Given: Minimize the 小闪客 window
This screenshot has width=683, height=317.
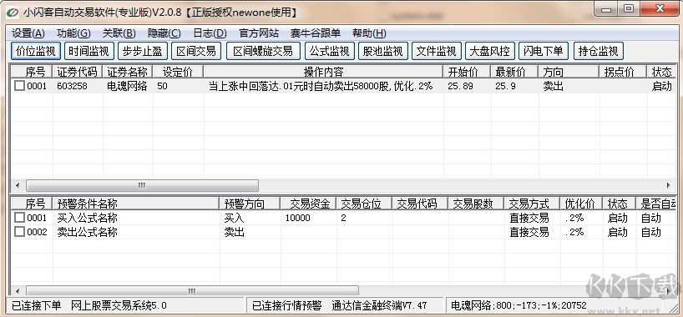Looking at the screenshot, I should (606, 9).
